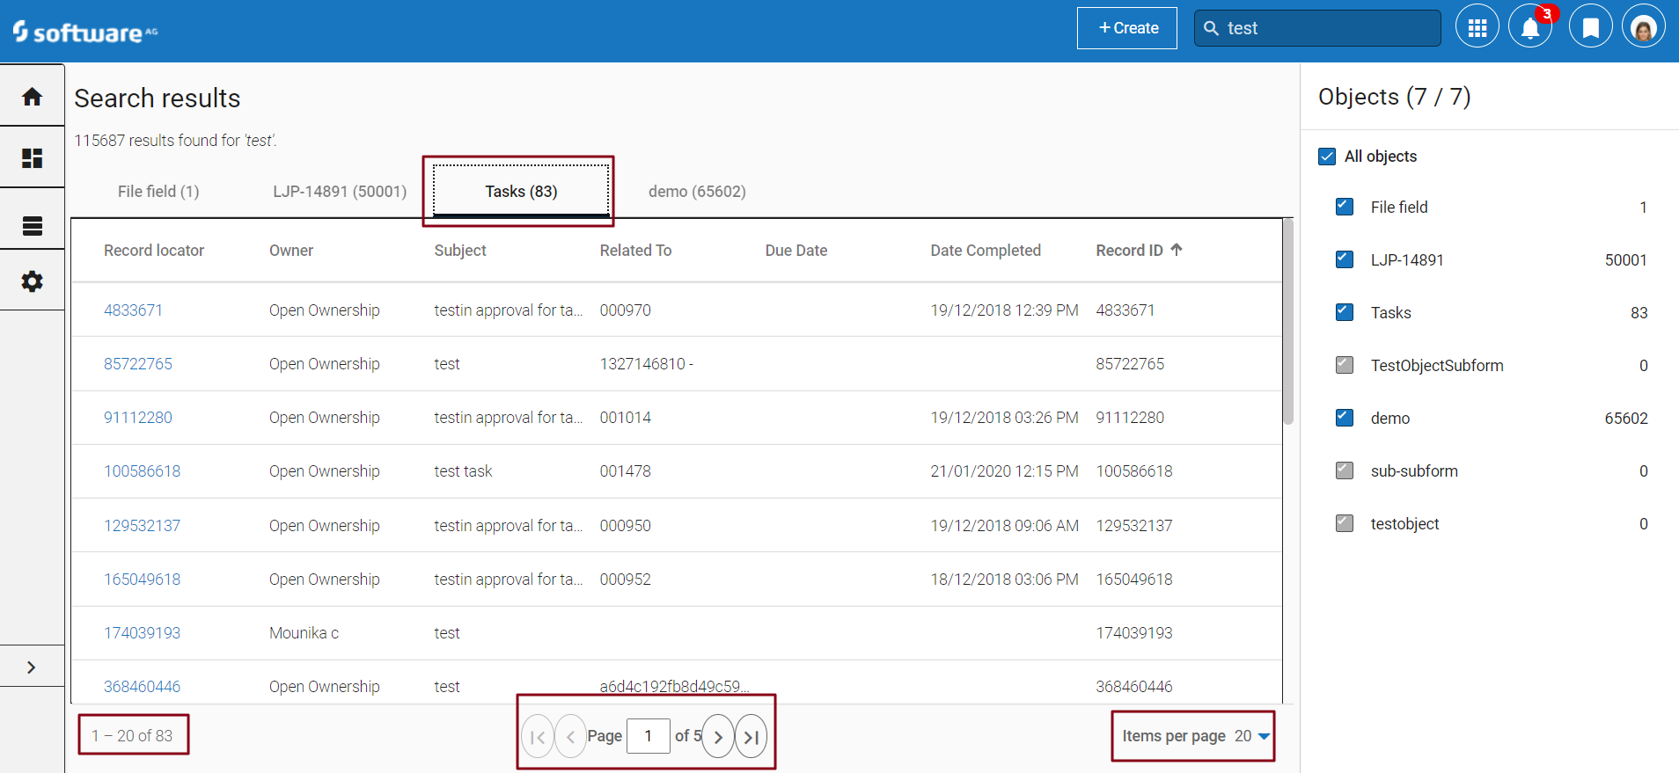This screenshot has width=1679, height=773.
Task: Open the settings gear in sidebar
Action: point(32,281)
